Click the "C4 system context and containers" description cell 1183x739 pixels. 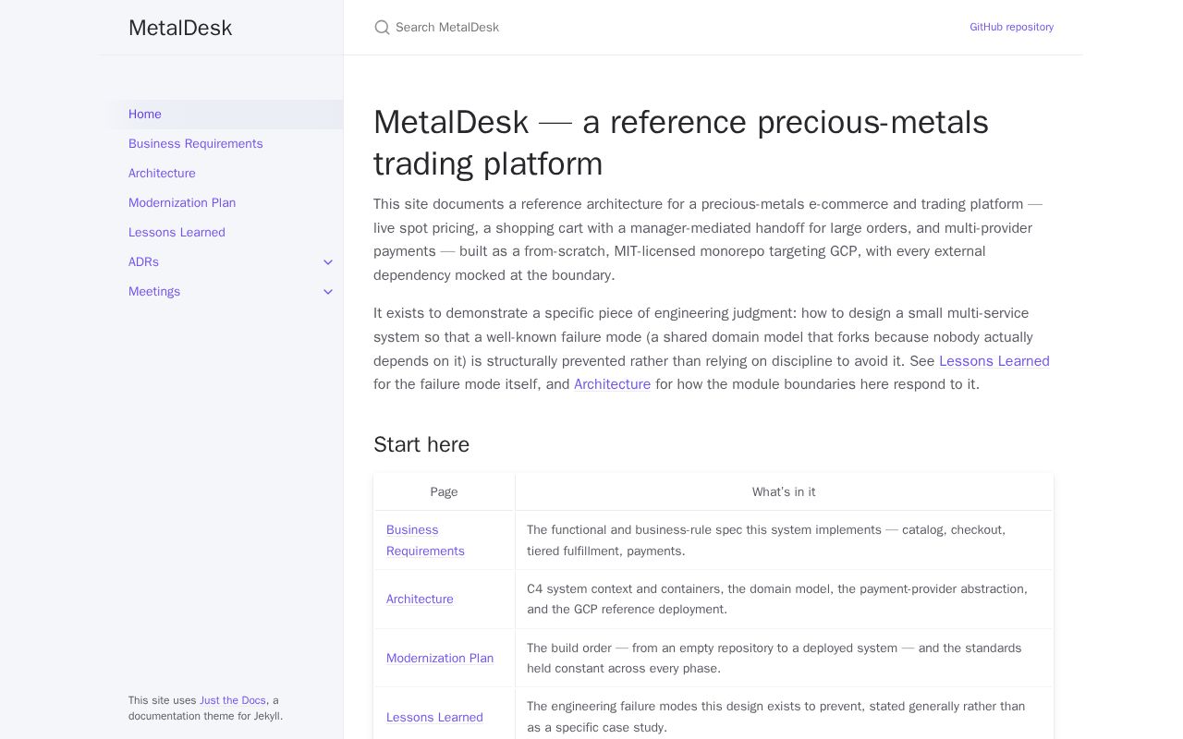coord(784,600)
